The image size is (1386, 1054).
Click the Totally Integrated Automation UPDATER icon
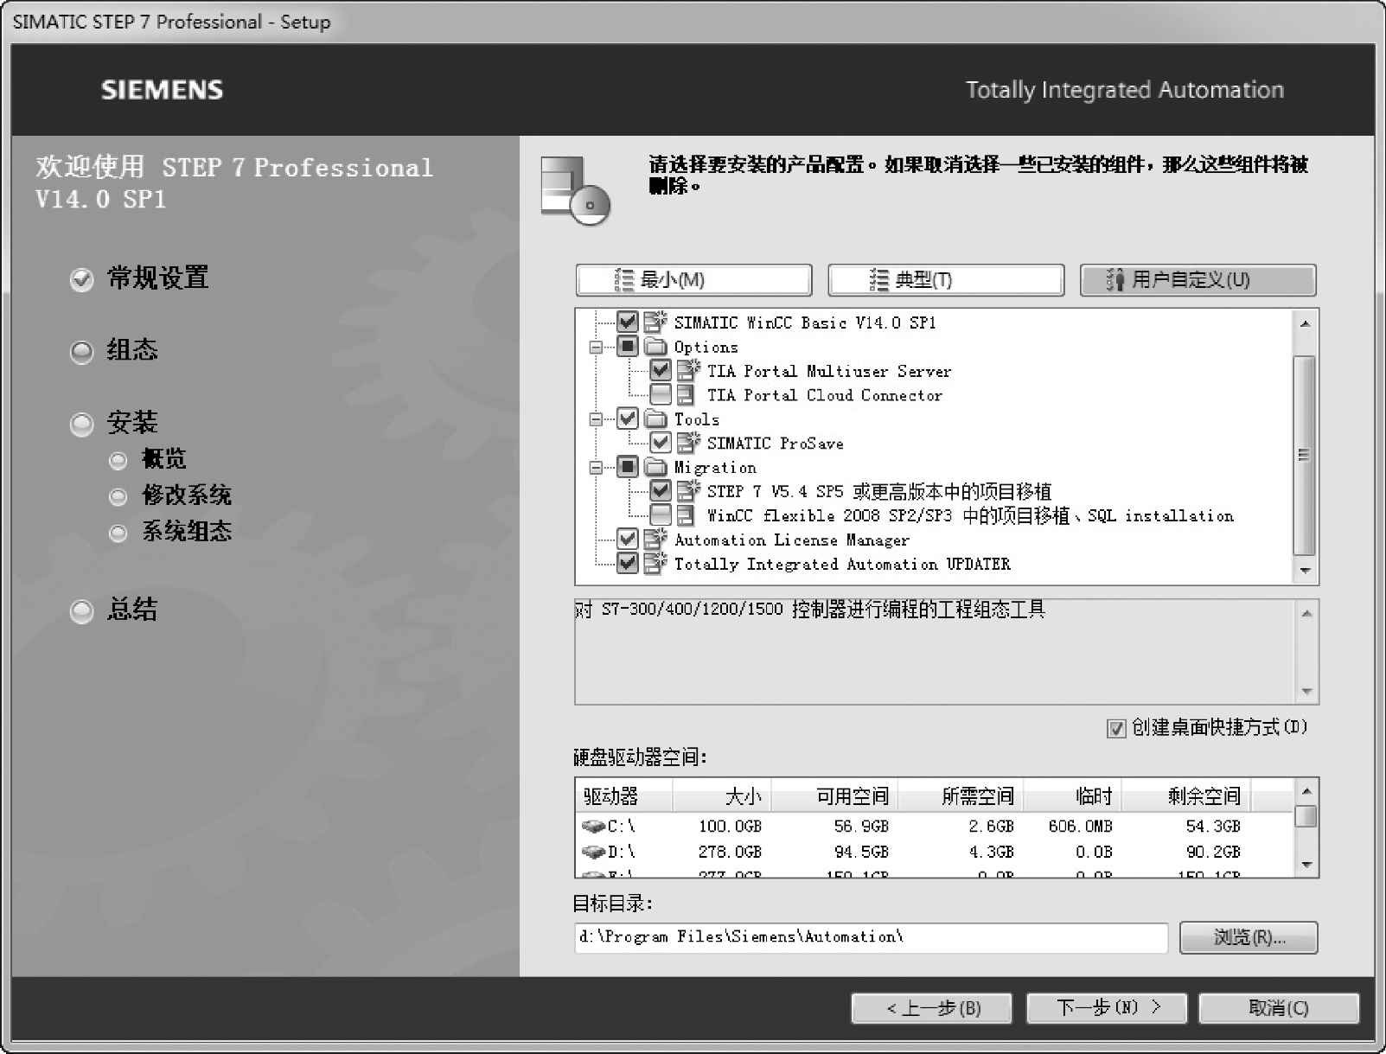[655, 563]
